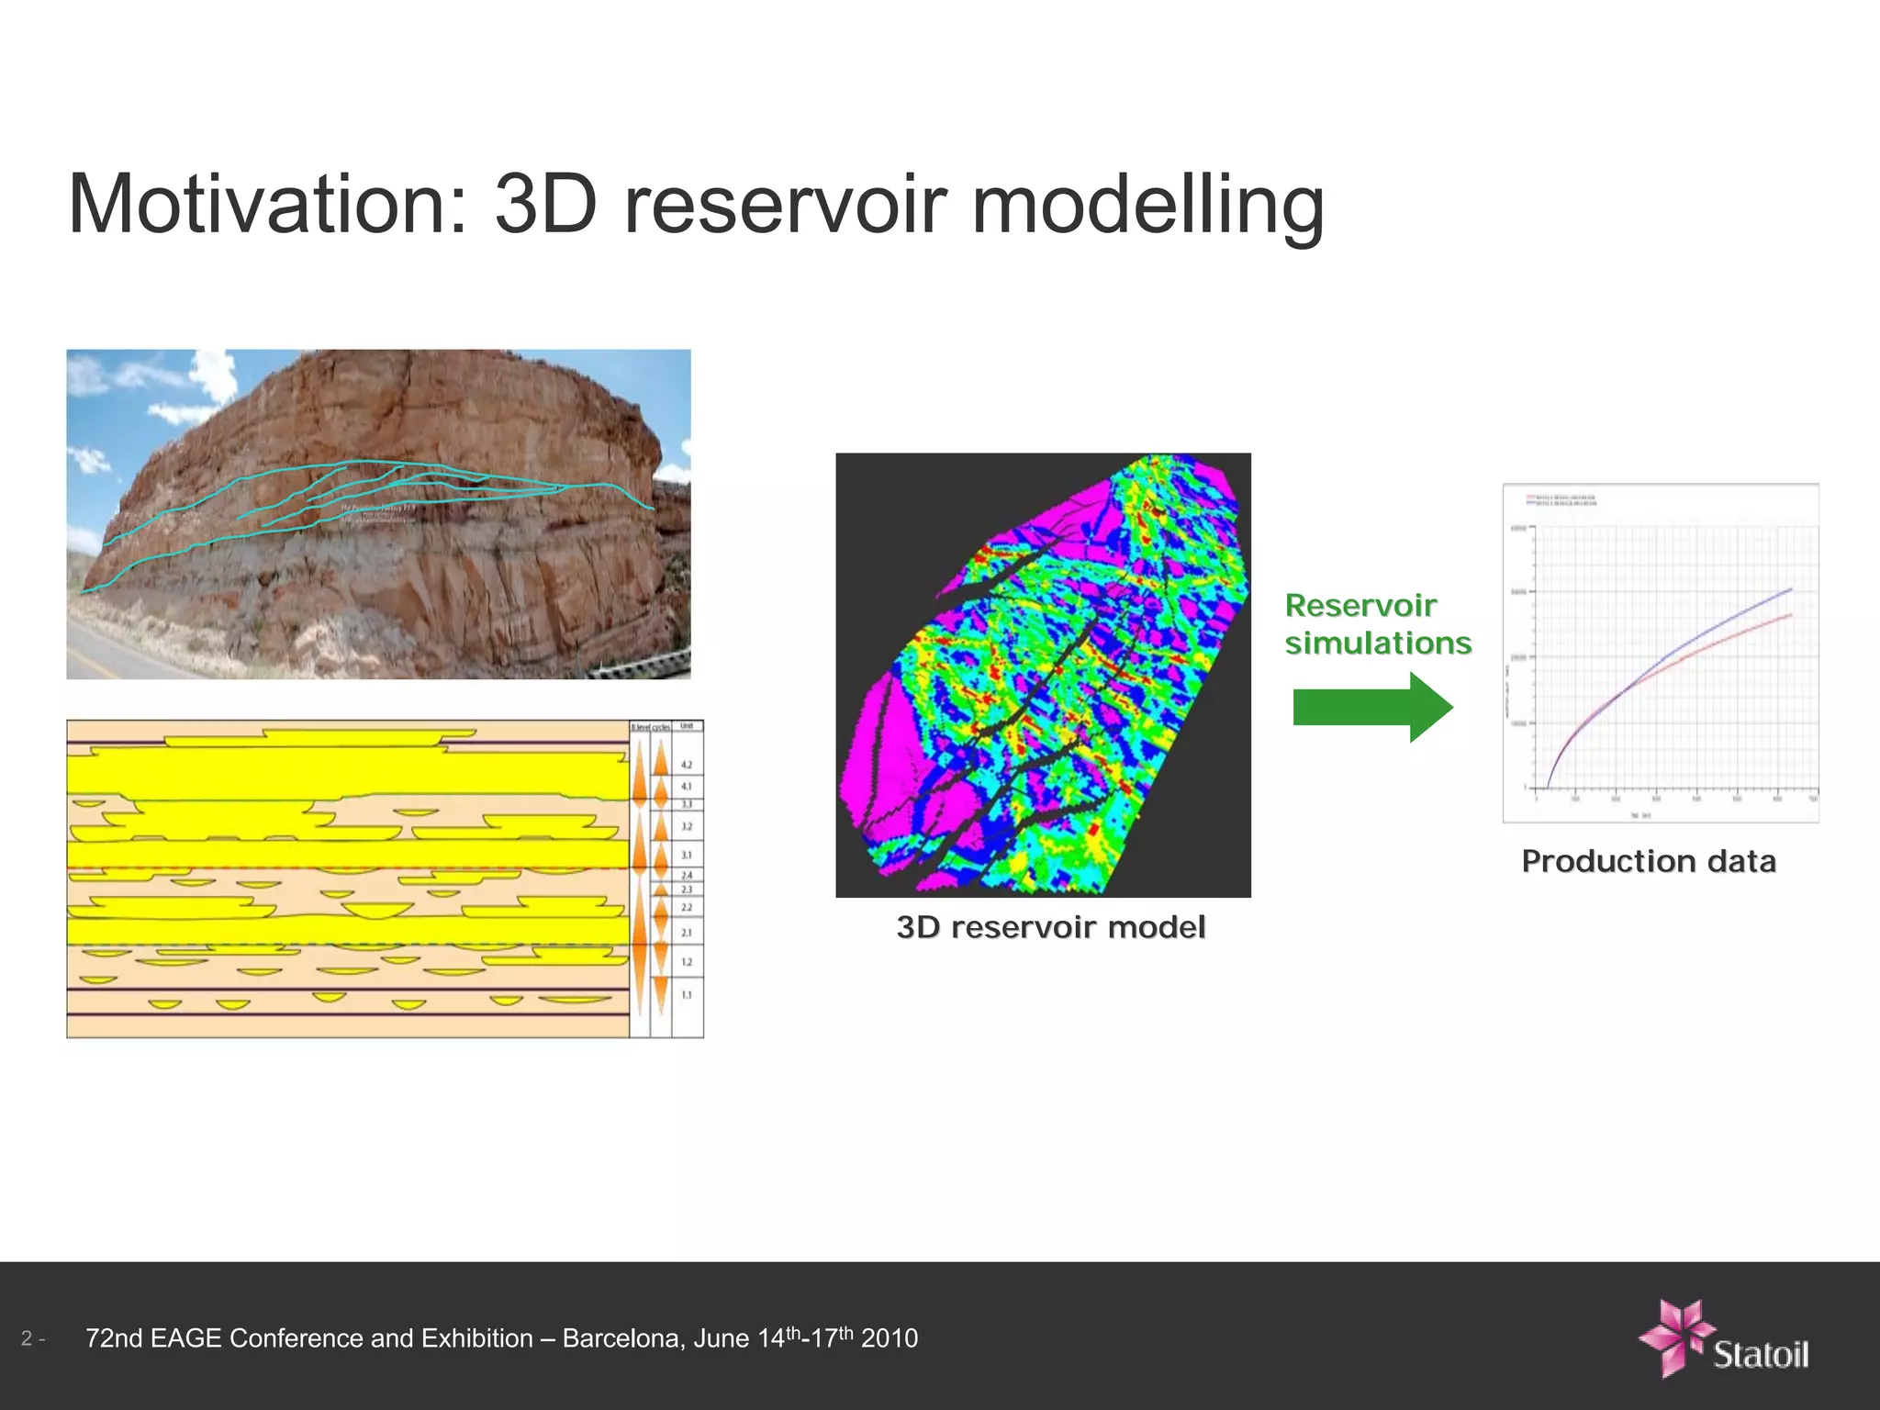Click the colorful 3D reservoir model image
This screenshot has height=1410, width=1880.
click(1043, 674)
